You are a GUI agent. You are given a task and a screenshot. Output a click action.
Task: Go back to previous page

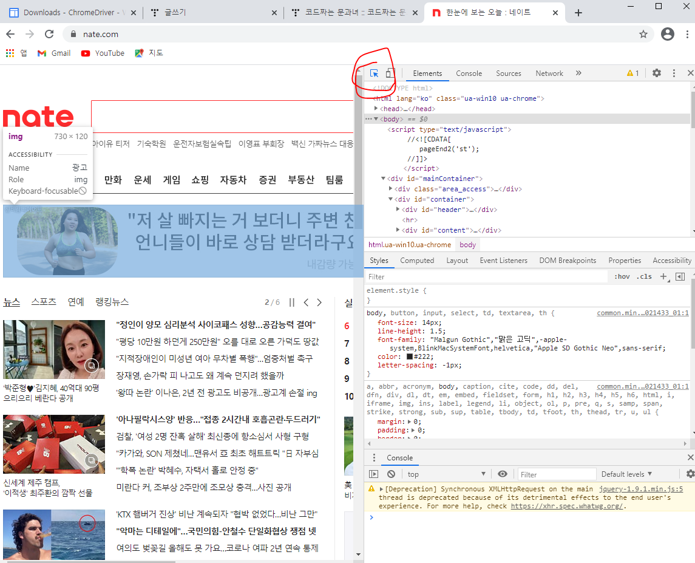coord(10,34)
